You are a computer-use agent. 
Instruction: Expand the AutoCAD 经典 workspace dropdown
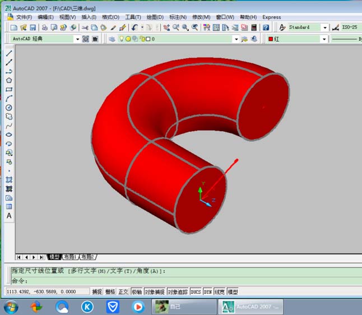[x=77, y=39]
